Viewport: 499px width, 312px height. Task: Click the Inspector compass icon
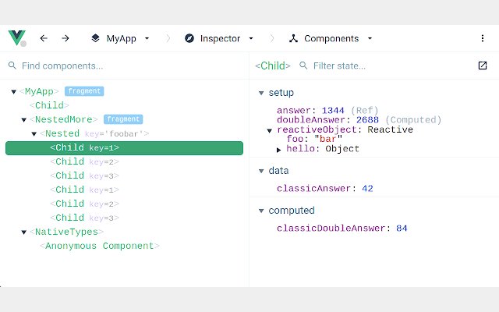pyautogui.click(x=189, y=38)
